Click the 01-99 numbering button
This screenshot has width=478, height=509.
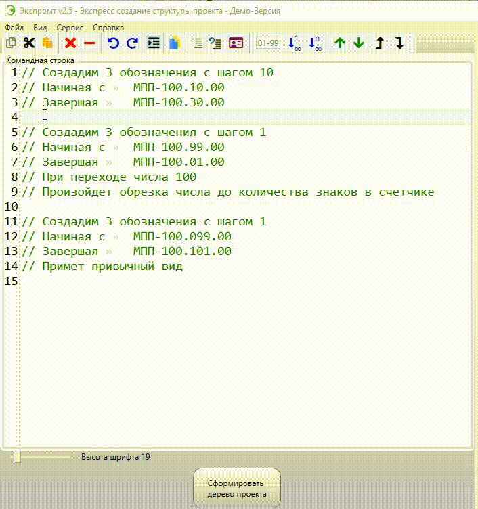click(x=268, y=43)
